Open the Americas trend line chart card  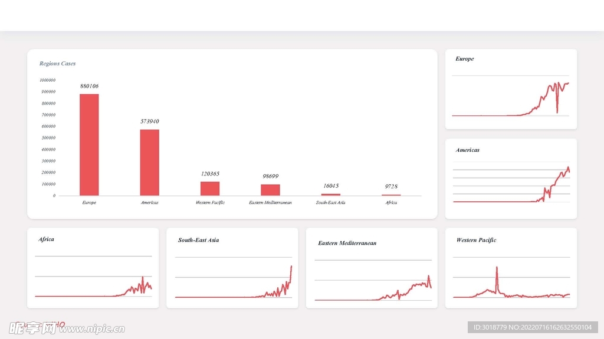coord(511,179)
